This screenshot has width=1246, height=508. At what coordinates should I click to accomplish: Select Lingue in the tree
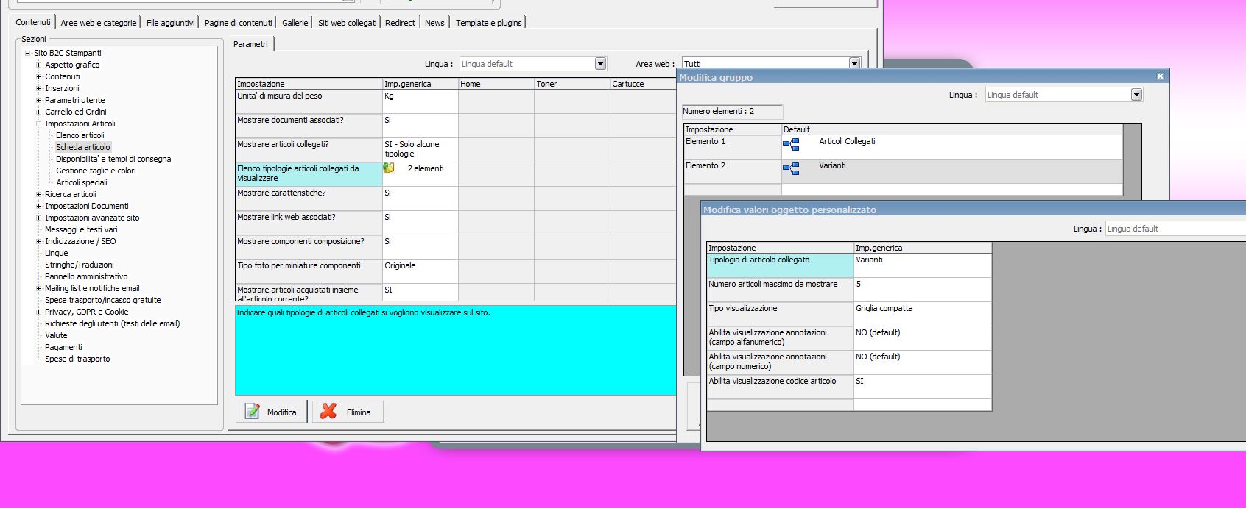tap(57, 253)
